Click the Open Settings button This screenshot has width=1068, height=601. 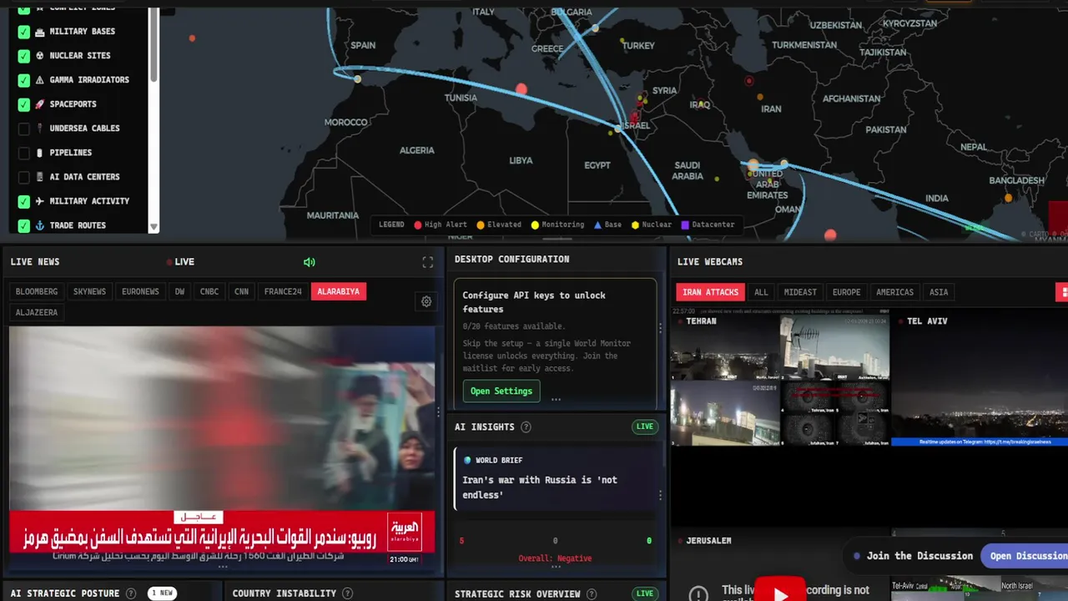pos(501,391)
